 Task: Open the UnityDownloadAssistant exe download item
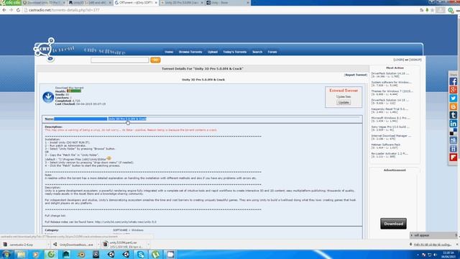[73, 245]
